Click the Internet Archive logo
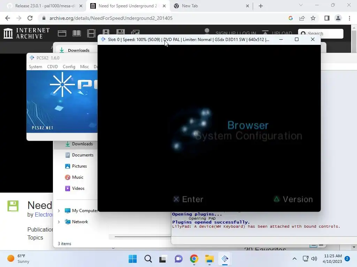 click(x=26, y=33)
